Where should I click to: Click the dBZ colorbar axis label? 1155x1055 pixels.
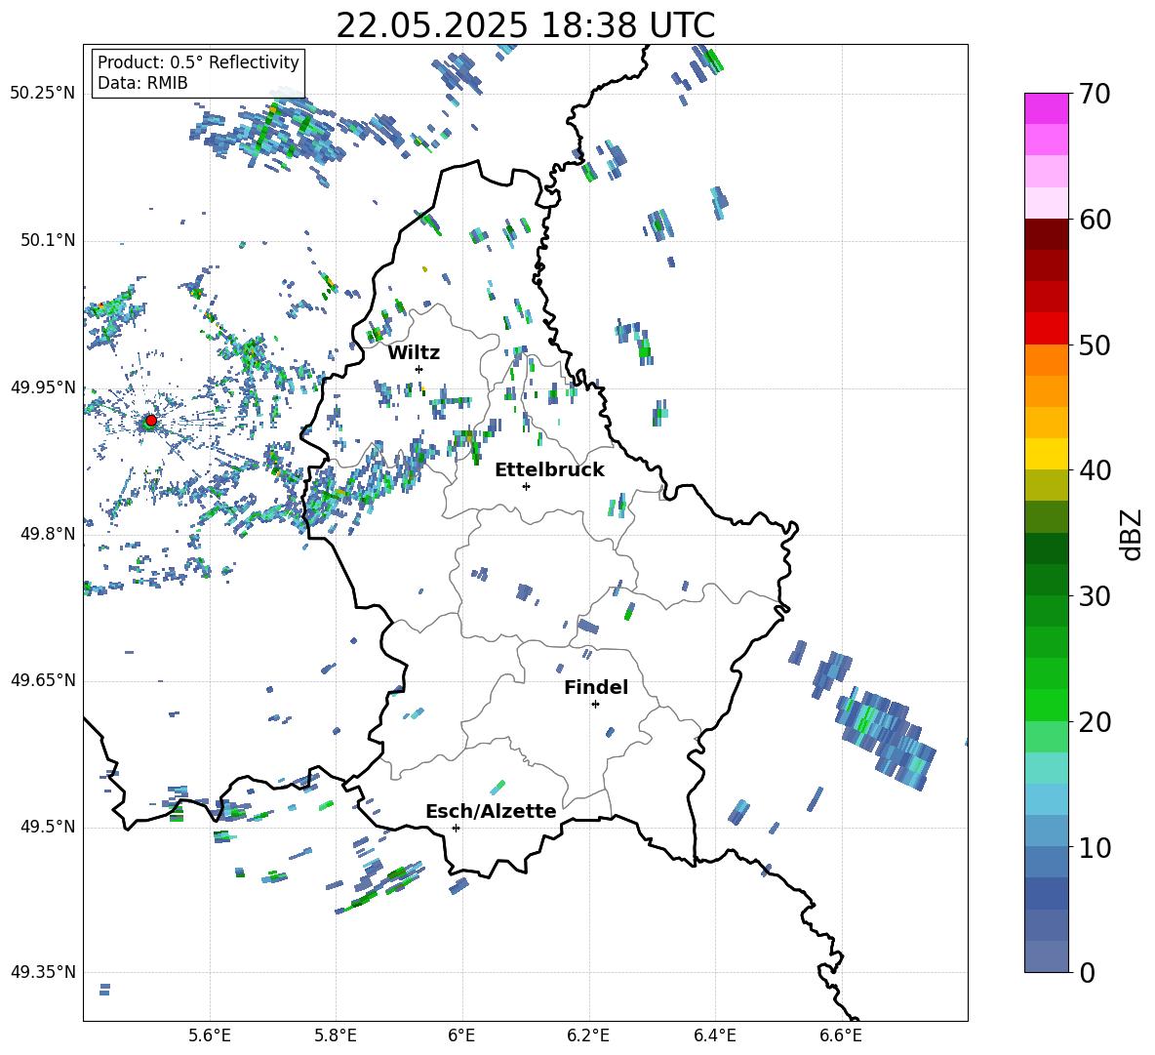click(1133, 534)
